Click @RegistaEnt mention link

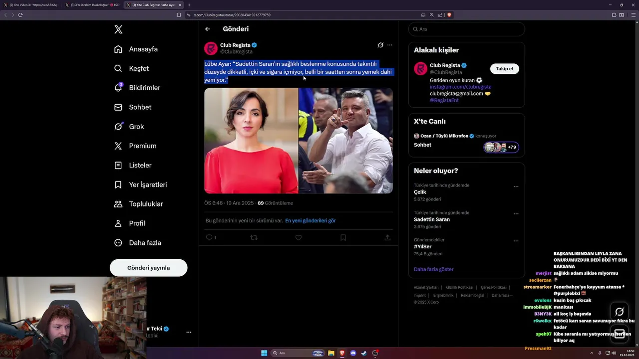coord(444,100)
